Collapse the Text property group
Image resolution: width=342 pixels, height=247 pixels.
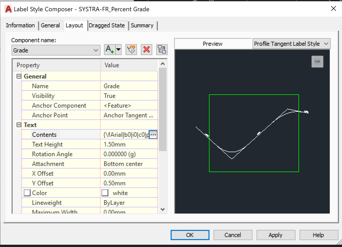19,125
